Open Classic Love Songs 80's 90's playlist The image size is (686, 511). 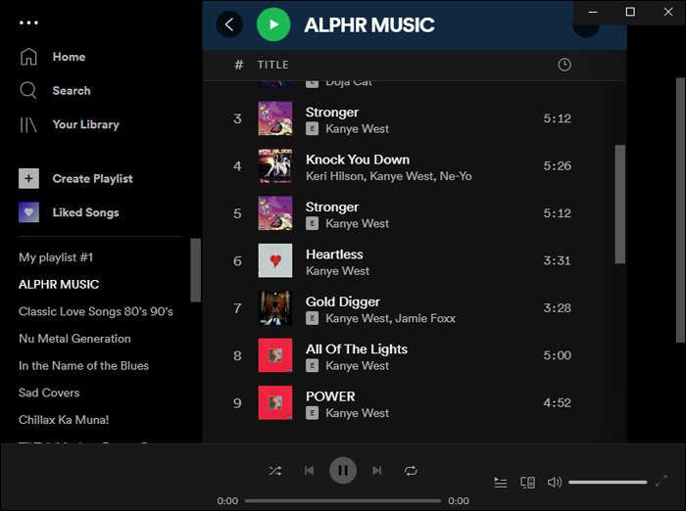(x=95, y=311)
